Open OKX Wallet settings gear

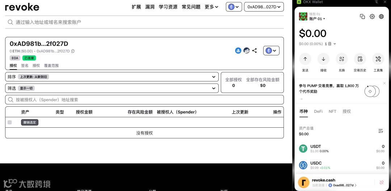point(372,16)
